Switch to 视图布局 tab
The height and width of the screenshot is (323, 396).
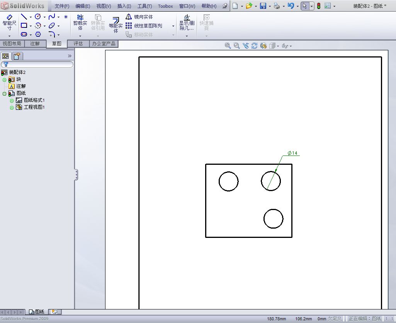(12, 43)
